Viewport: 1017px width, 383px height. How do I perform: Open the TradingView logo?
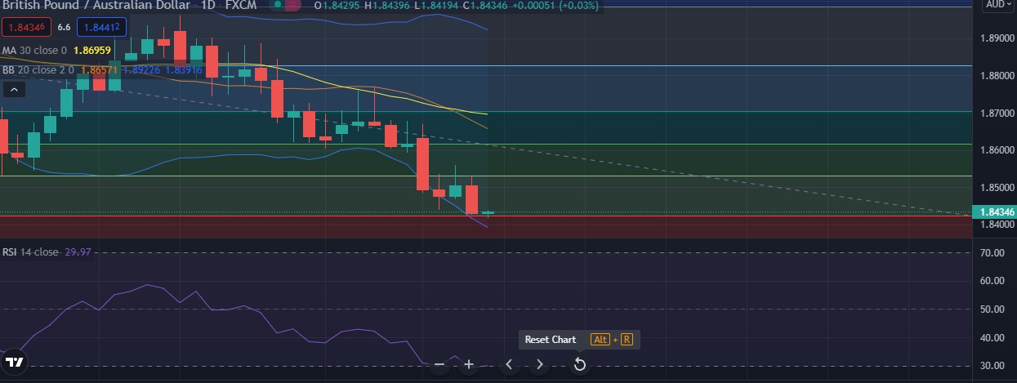[15, 362]
